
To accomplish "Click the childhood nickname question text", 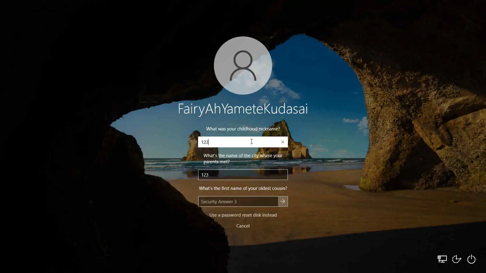I will [243, 129].
